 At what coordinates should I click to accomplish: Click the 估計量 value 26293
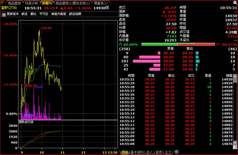click(170, 40)
